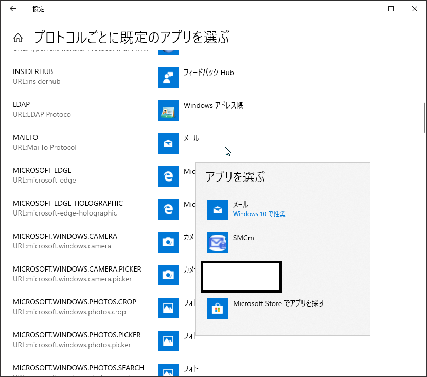
Task: Click the URL:microsoft.windows.camera description
Action: tap(62, 246)
